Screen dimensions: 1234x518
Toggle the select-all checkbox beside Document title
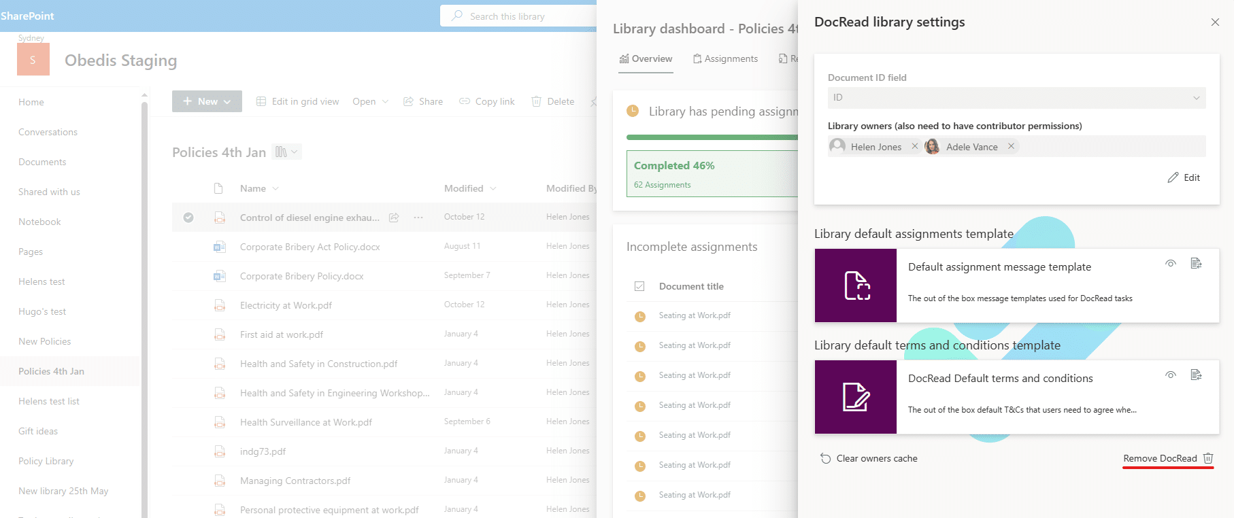639,286
